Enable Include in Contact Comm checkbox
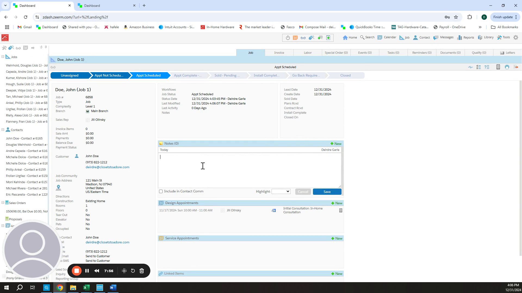This screenshot has height=293, width=522. tap(161, 192)
